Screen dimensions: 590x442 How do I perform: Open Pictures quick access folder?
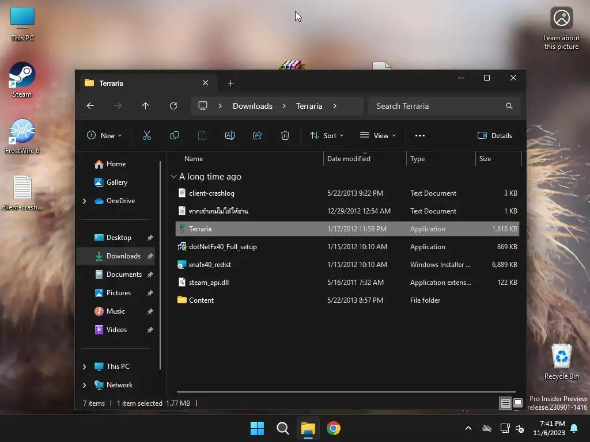coord(119,293)
